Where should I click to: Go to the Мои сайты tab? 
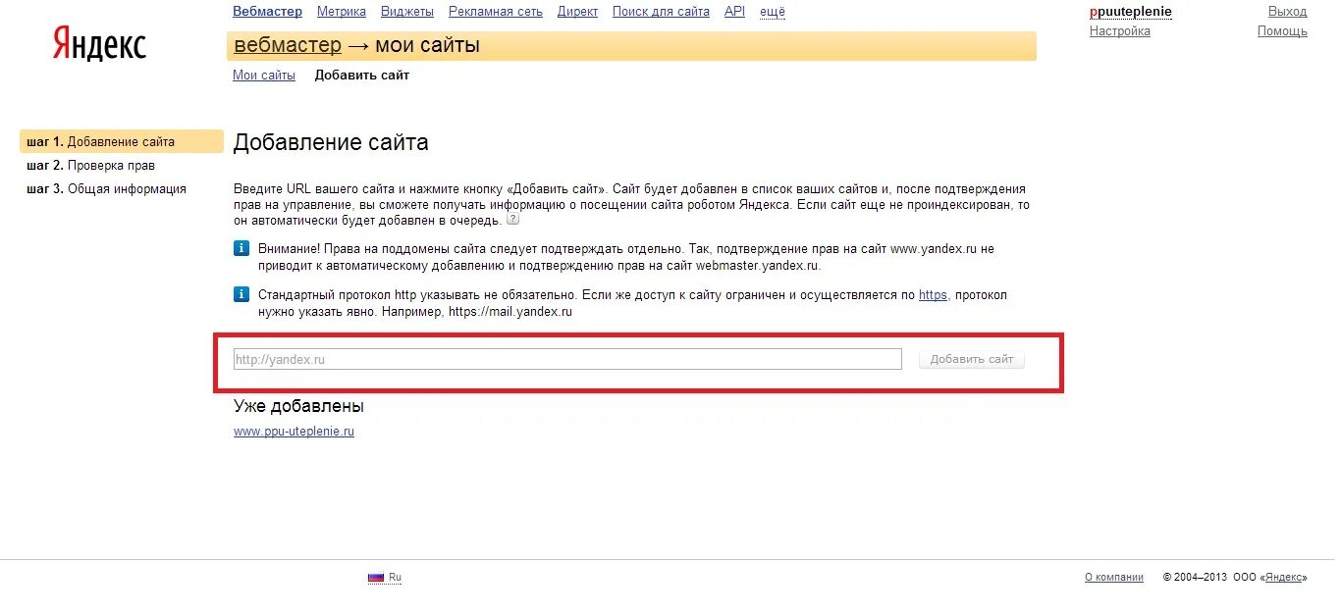[264, 76]
